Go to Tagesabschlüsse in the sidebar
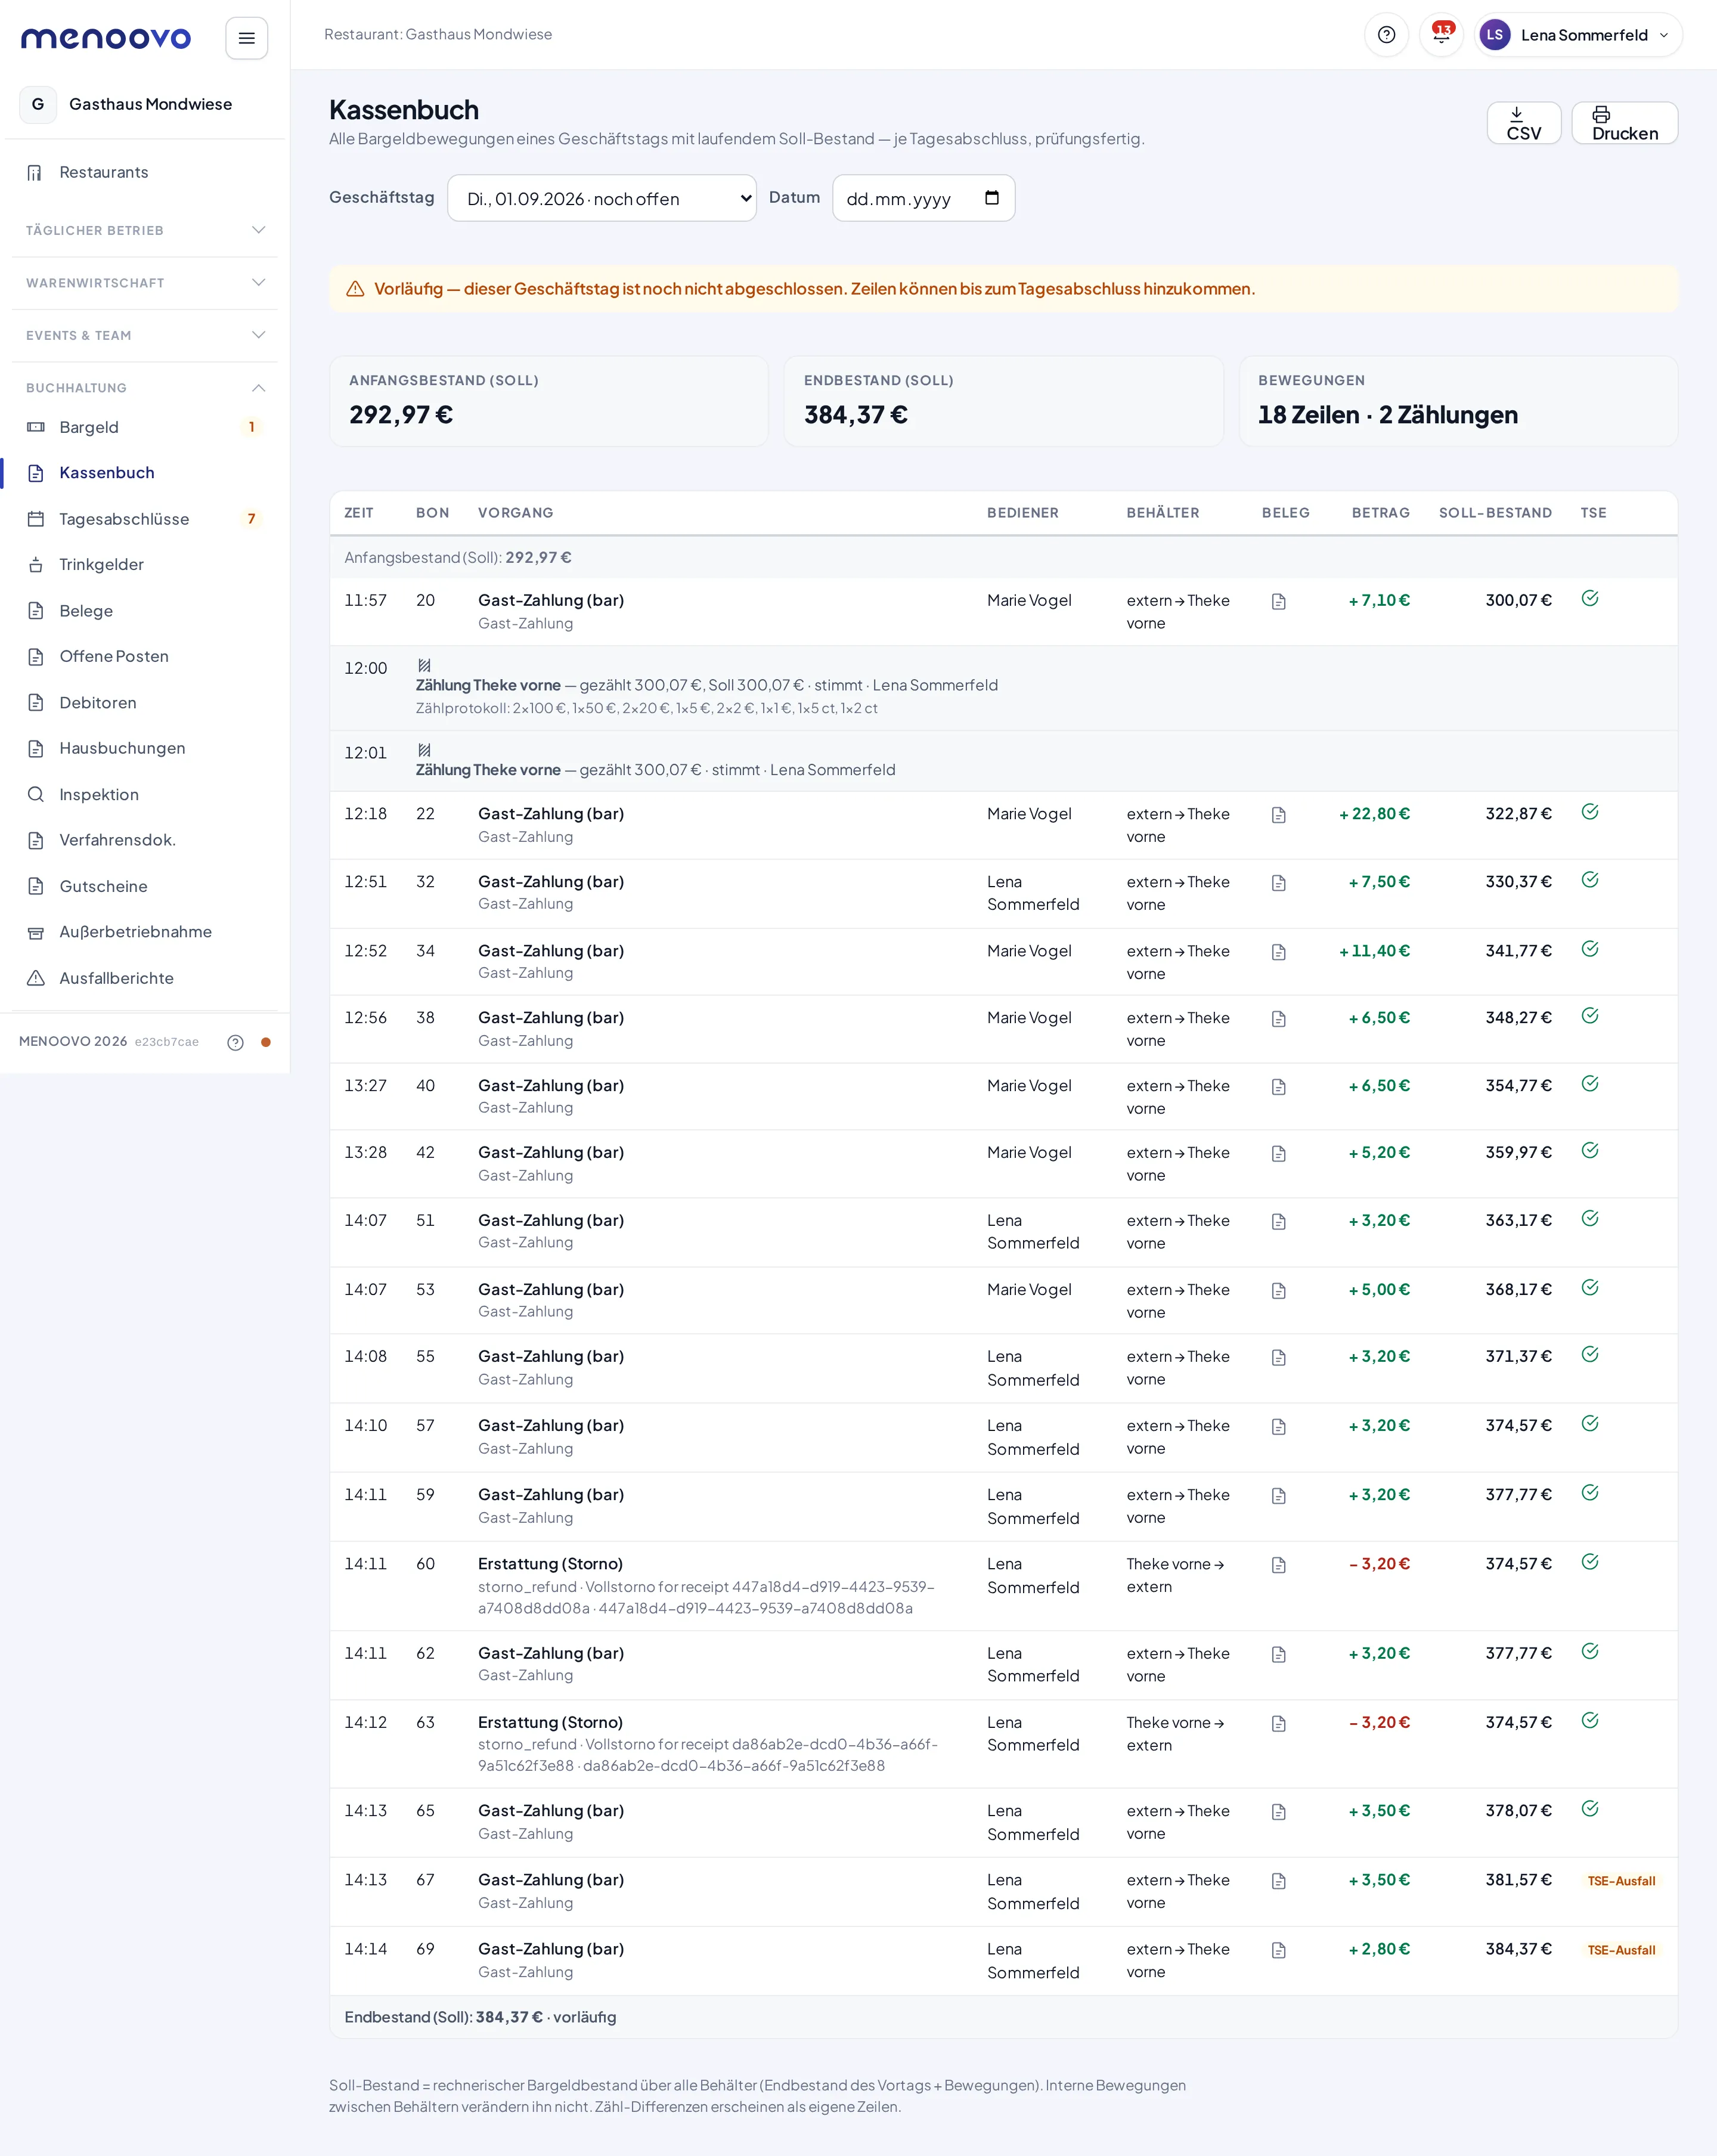This screenshot has width=1717, height=2156. [x=145, y=519]
